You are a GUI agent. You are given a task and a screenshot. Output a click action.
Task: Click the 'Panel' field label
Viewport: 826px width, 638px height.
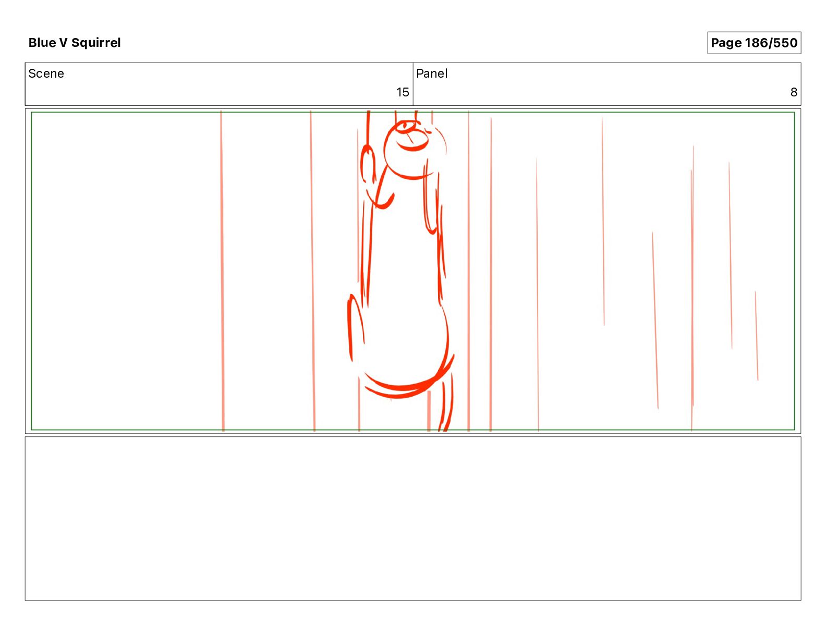pos(432,73)
